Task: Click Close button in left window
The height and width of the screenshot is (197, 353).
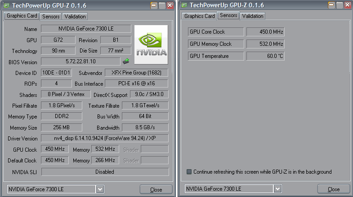Action: click(156, 189)
